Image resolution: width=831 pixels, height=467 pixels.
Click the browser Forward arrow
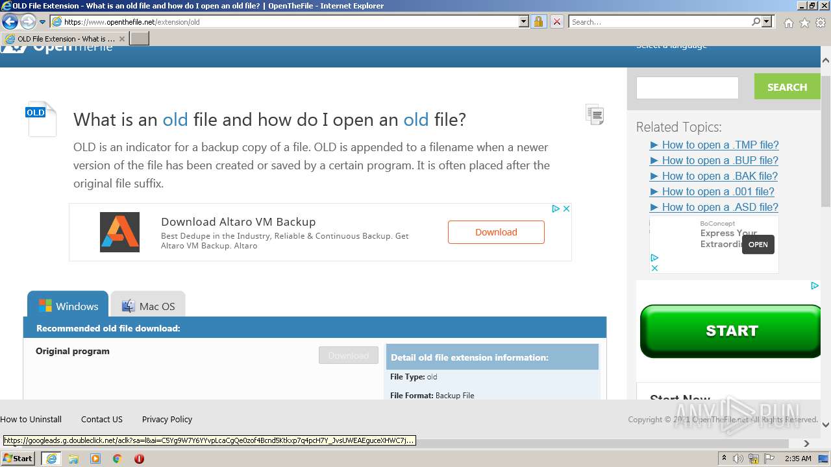(x=28, y=21)
